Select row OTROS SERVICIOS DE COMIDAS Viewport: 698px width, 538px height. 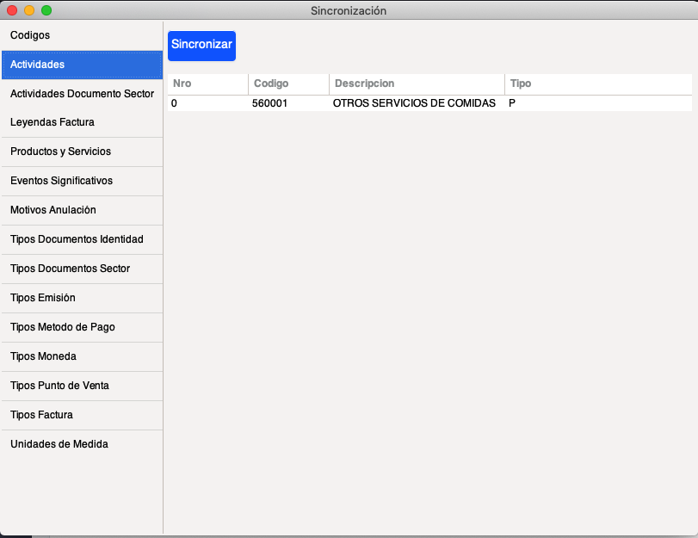[x=414, y=103]
